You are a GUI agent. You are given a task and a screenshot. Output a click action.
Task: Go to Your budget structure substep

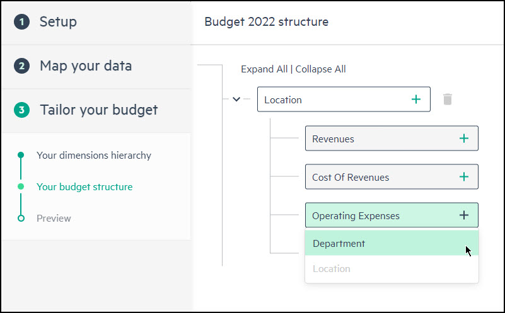(x=84, y=187)
